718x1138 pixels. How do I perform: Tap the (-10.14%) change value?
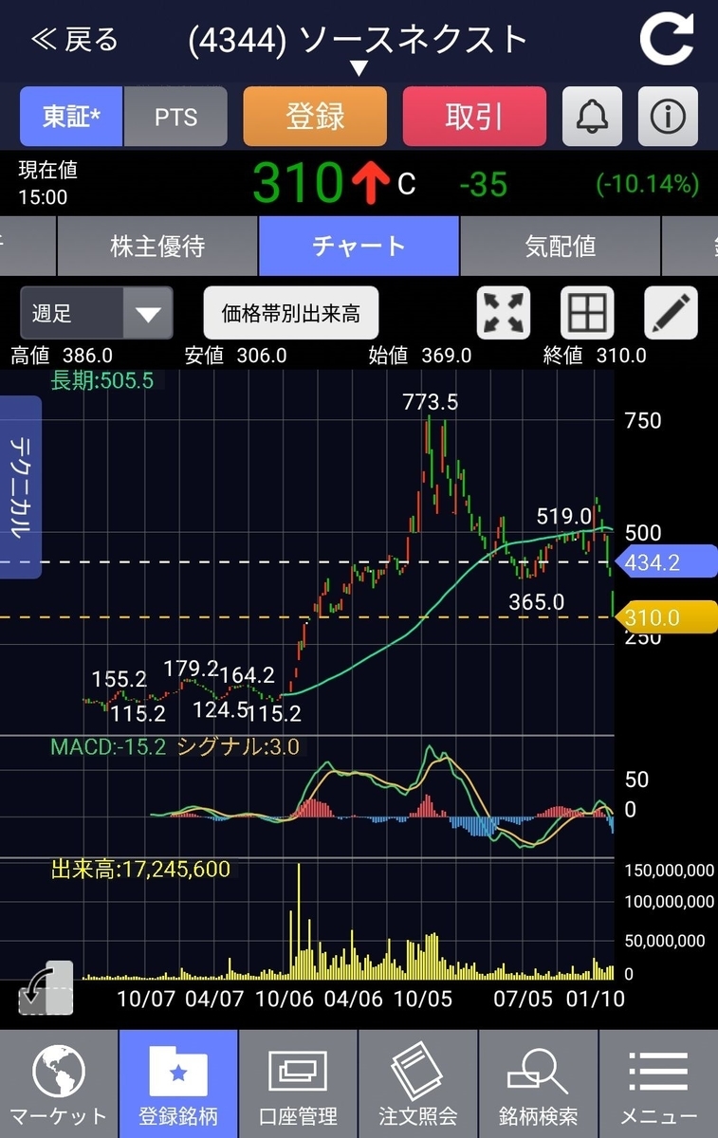point(648,183)
